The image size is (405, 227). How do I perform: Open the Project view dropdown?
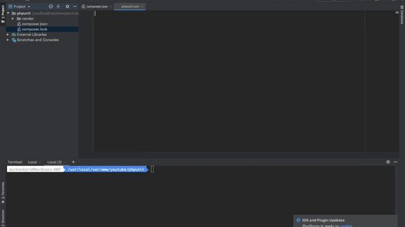(20, 6)
